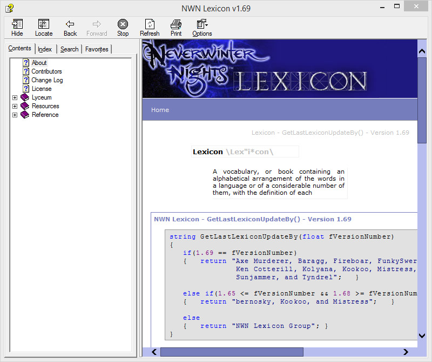Click the horizontal scrollbar left arrow
Viewport: 432px width, 362px height.
click(x=154, y=352)
